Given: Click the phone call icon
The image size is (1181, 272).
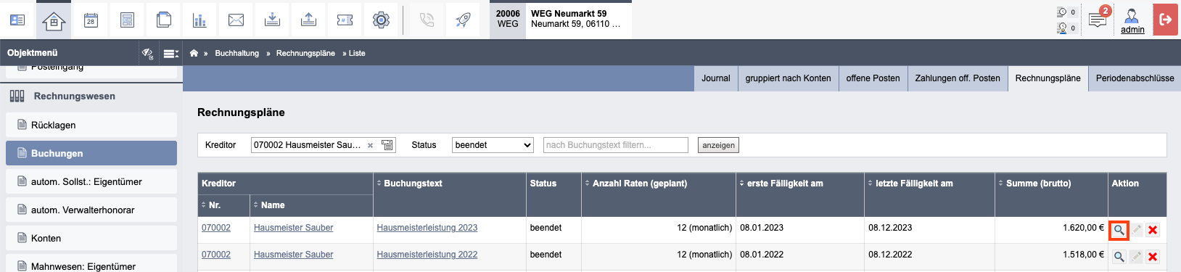Looking at the screenshot, I should point(427,20).
